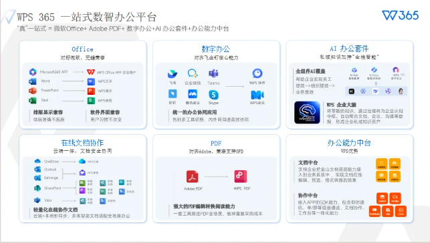The width and height of the screenshot is (430, 243).
Task: Click the PowerPoint icon in Office panel
Action: [33, 91]
